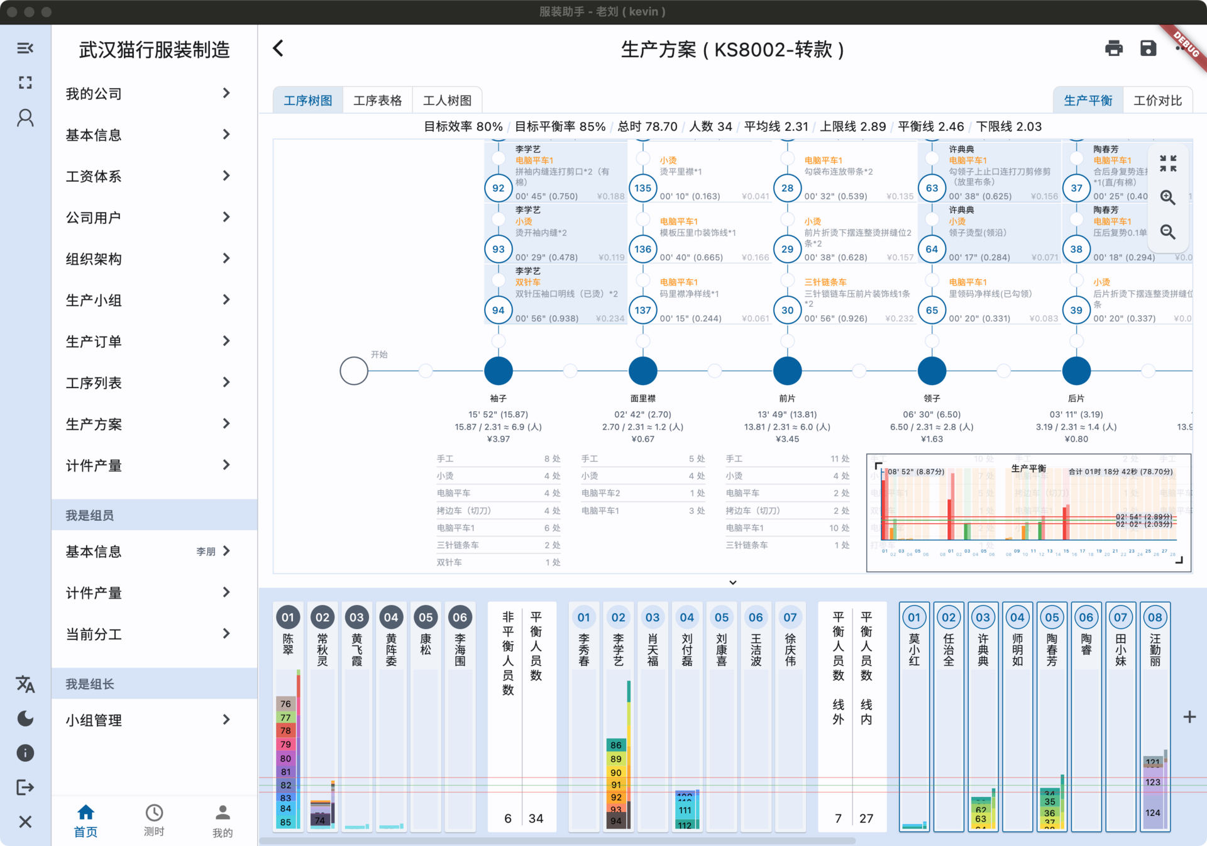Open 当前分工 menu item
This screenshot has width=1207, height=846.
point(154,634)
